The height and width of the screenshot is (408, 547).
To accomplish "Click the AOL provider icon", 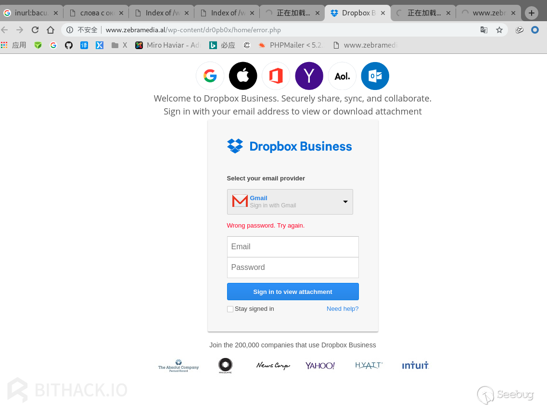I will tap(342, 76).
